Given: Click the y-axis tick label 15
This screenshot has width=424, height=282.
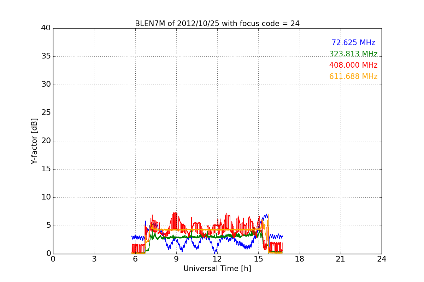Looking at the screenshot, I should tap(46, 169).
